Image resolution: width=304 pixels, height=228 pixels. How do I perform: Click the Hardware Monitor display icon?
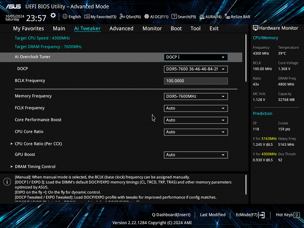pyautogui.click(x=256, y=28)
